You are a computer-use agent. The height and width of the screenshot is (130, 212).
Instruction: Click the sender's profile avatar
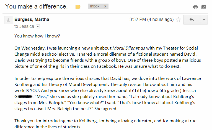[x=8, y=20]
